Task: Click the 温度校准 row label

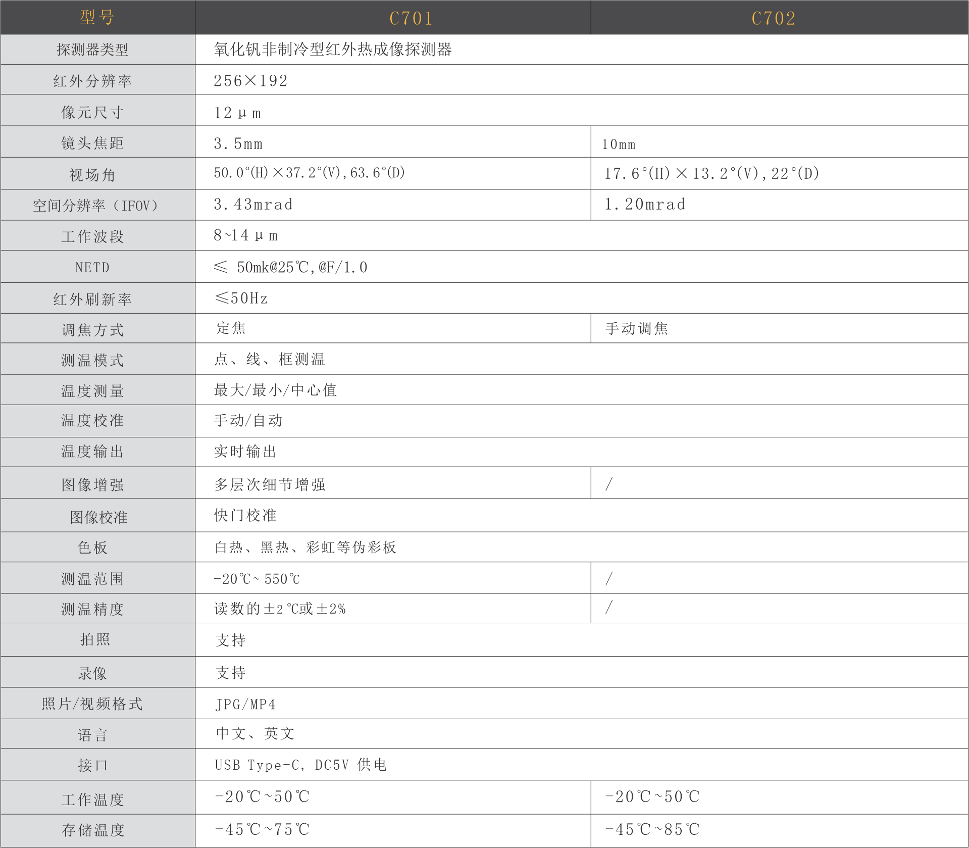Action: 92,420
